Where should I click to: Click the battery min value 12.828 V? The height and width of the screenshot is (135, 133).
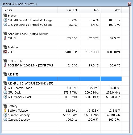click(x=93, y=111)
